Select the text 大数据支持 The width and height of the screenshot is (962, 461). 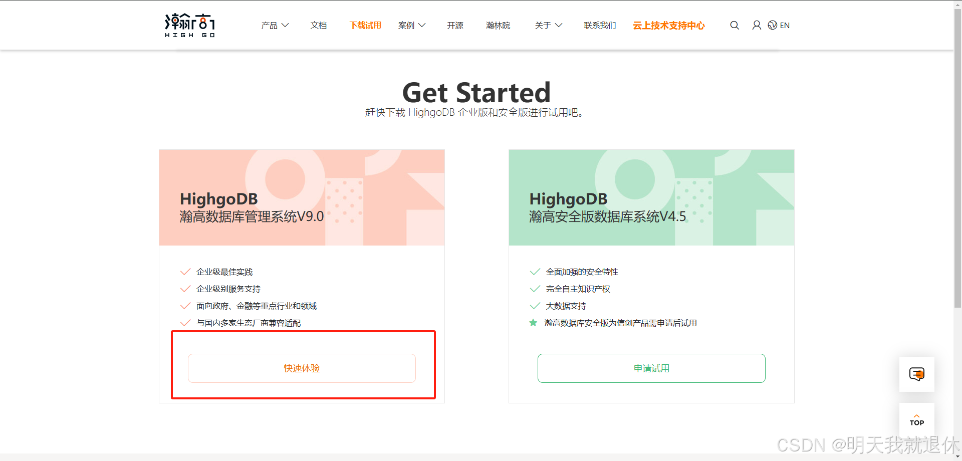566,306
